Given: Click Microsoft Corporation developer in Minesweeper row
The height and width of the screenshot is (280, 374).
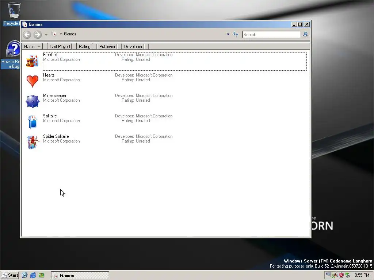Looking at the screenshot, I should pos(154,96).
